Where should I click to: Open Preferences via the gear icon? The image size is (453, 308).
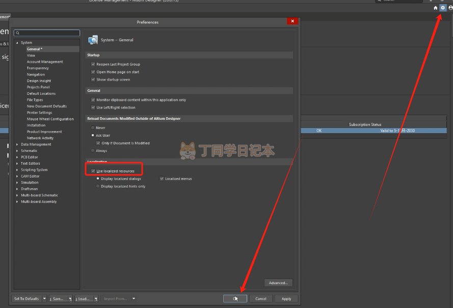click(x=443, y=8)
